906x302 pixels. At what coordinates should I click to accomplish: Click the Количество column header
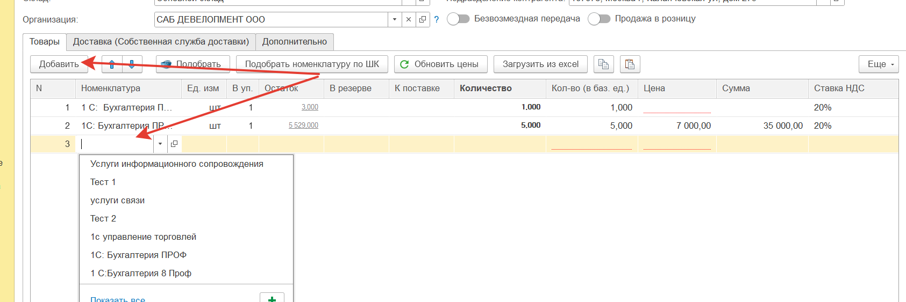click(500, 89)
